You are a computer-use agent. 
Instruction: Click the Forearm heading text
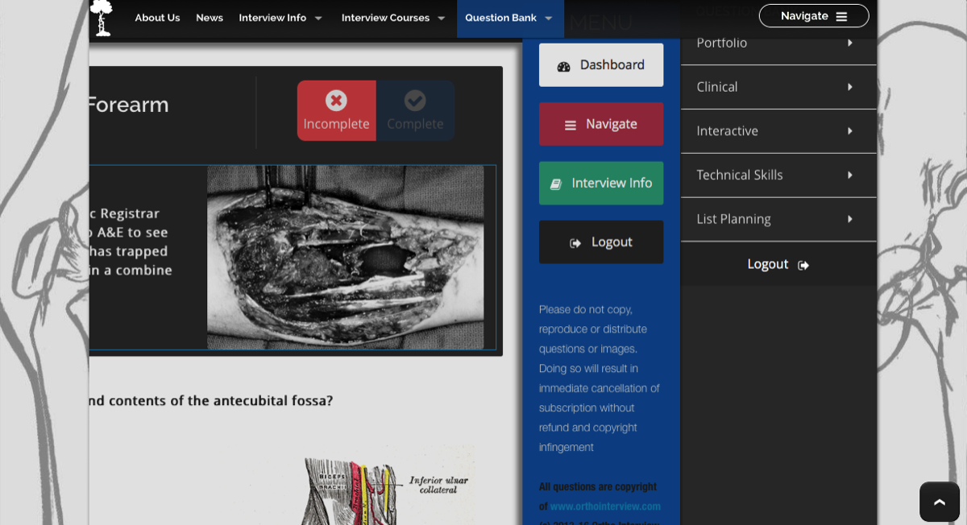click(x=127, y=105)
